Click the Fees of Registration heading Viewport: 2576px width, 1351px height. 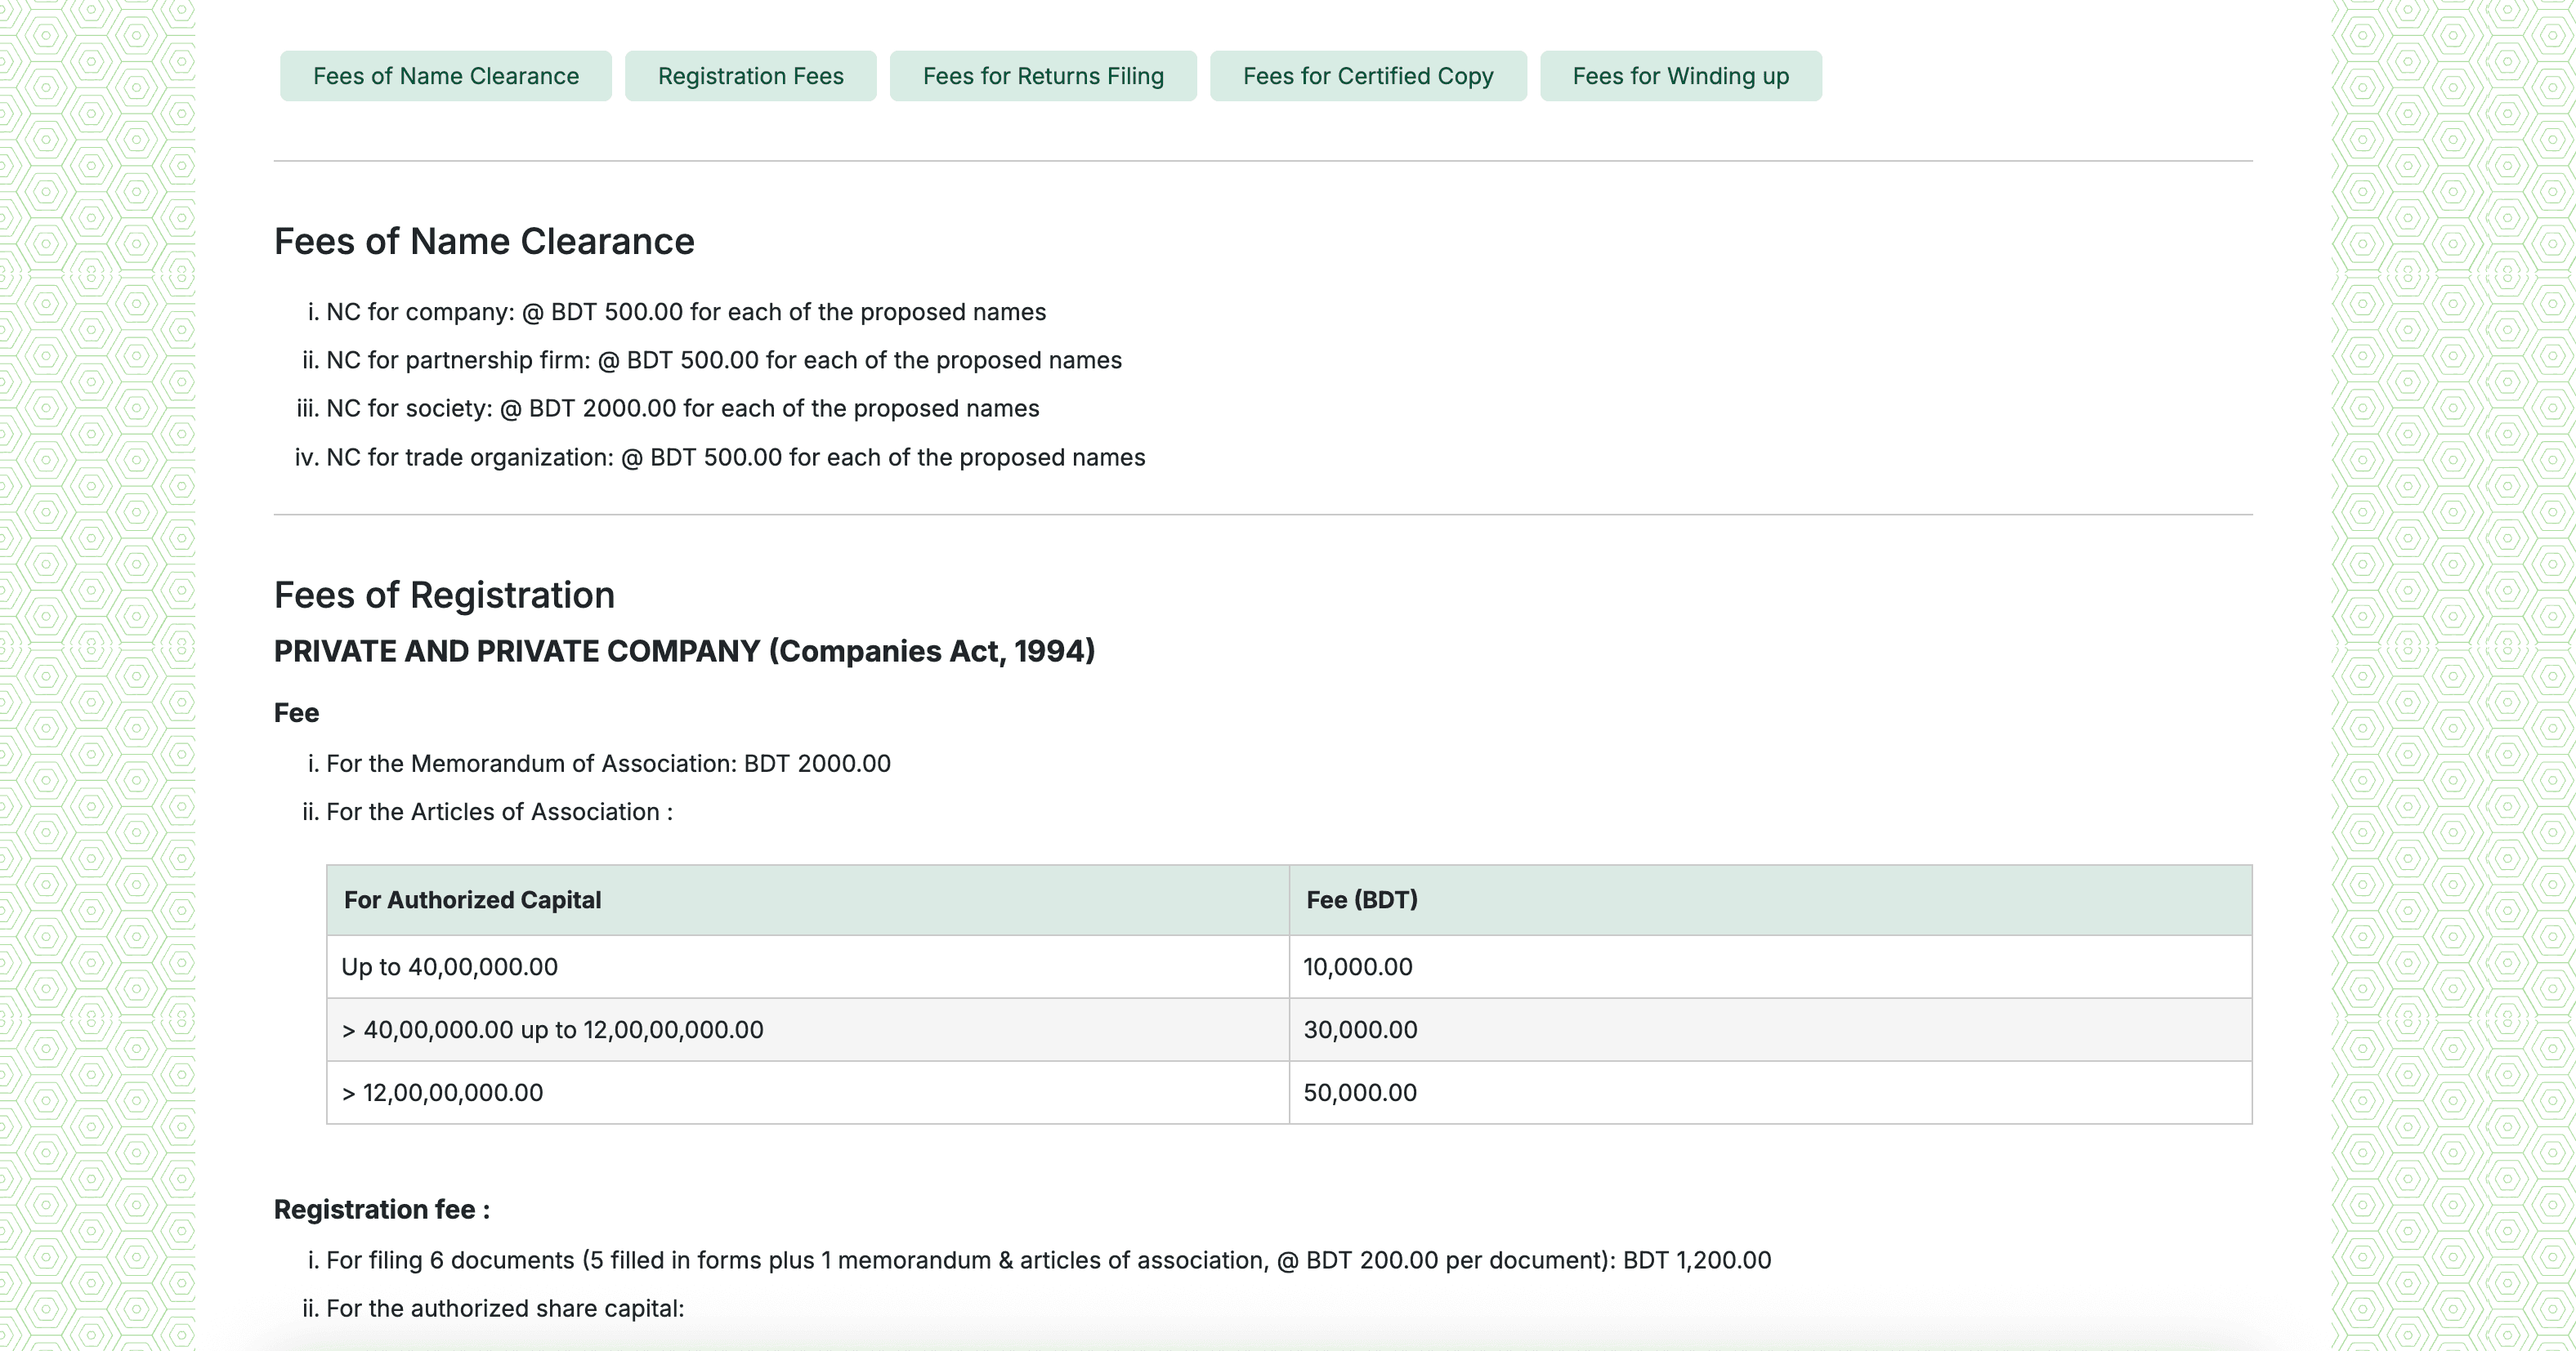click(444, 595)
